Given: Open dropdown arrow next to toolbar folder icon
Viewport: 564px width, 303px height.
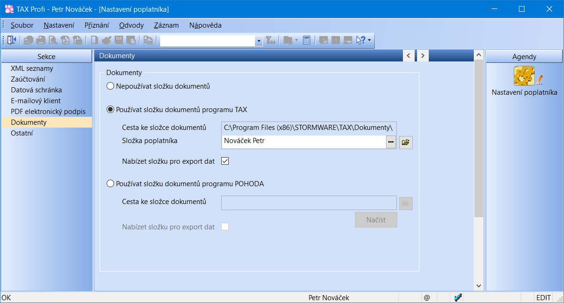Looking at the screenshot, I should coord(296,40).
